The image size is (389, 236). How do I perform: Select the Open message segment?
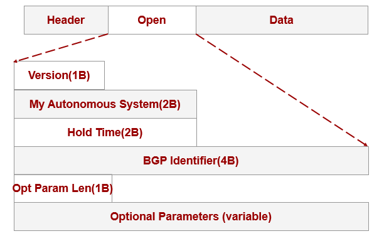tap(152, 20)
